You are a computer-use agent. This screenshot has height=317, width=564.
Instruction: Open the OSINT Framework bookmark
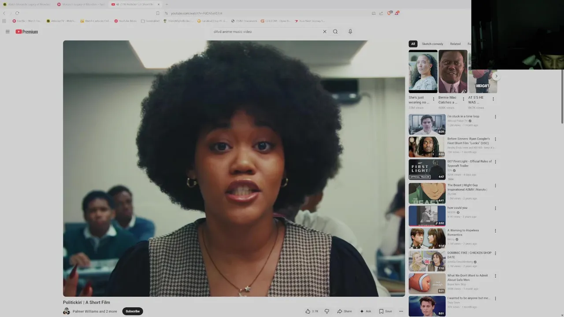[x=244, y=21]
